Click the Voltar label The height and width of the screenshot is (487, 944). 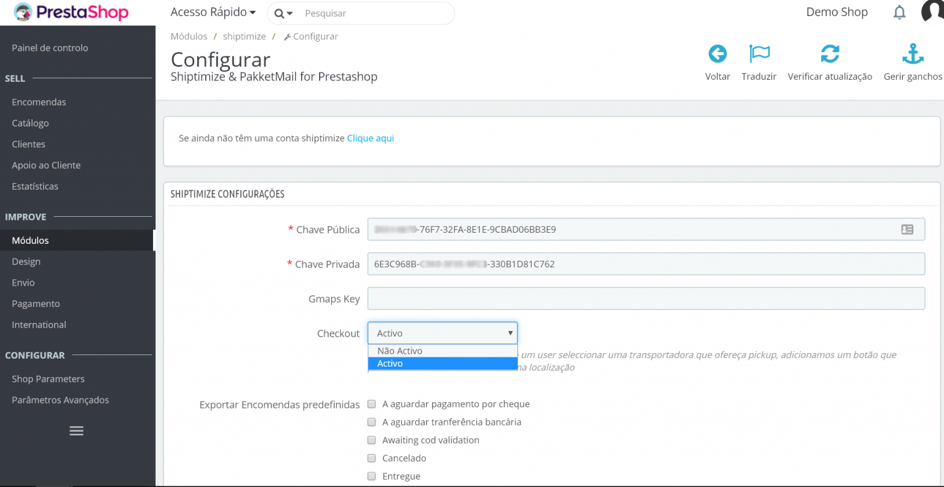pyautogui.click(x=717, y=77)
